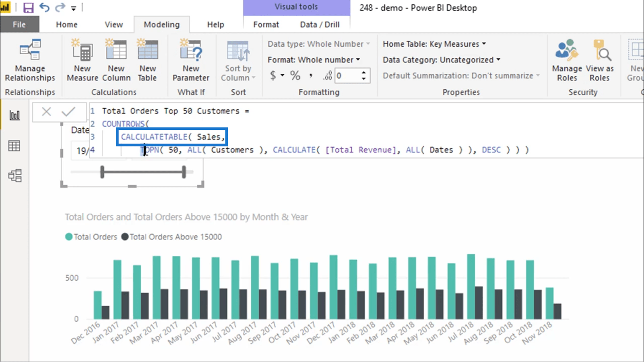Click the chart title text
The height and width of the screenshot is (362, 644).
(x=186, y=217)
